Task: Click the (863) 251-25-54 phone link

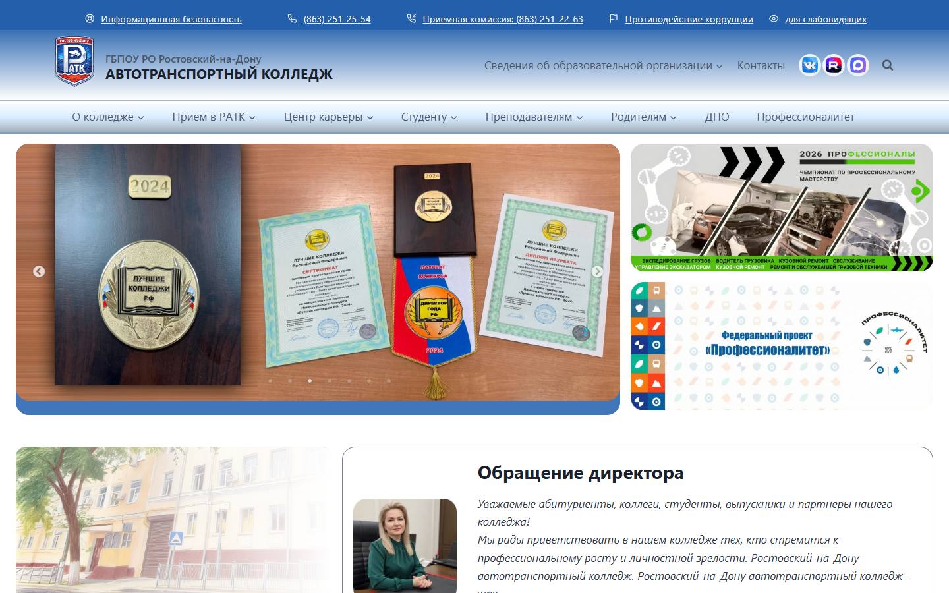Action: click(337, 19)
